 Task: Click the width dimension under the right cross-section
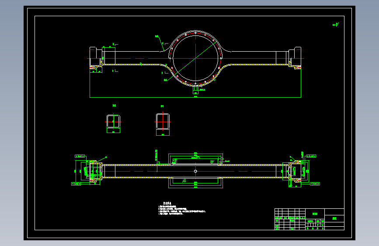click(x=163, y=135)
